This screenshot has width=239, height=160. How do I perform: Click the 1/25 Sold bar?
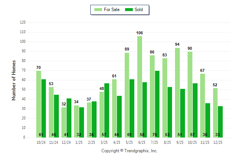81,122
